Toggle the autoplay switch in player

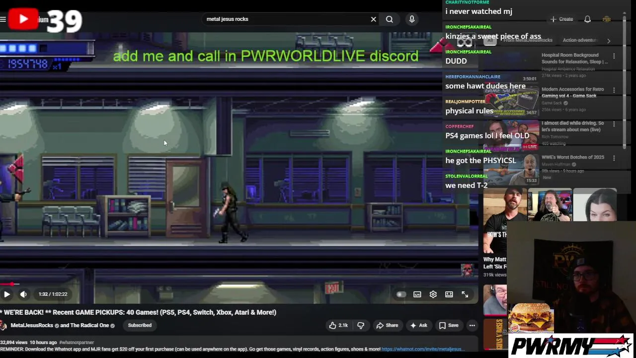tap(401, 294)
